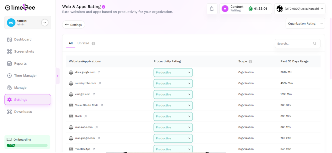
Task: Click the 109h 15m usage value
Action: (x=286, y=94)
